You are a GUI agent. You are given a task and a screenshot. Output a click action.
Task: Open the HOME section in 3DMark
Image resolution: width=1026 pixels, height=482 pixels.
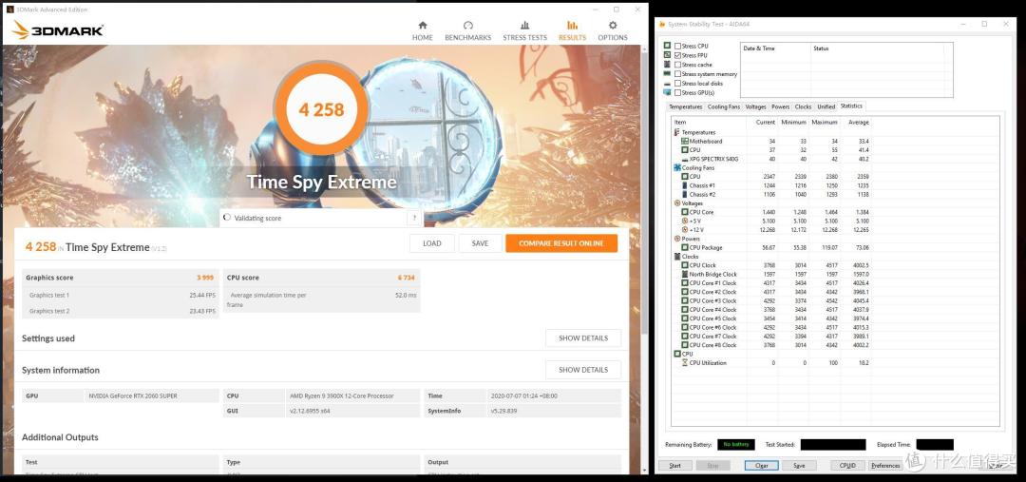[x=422, y=30]
